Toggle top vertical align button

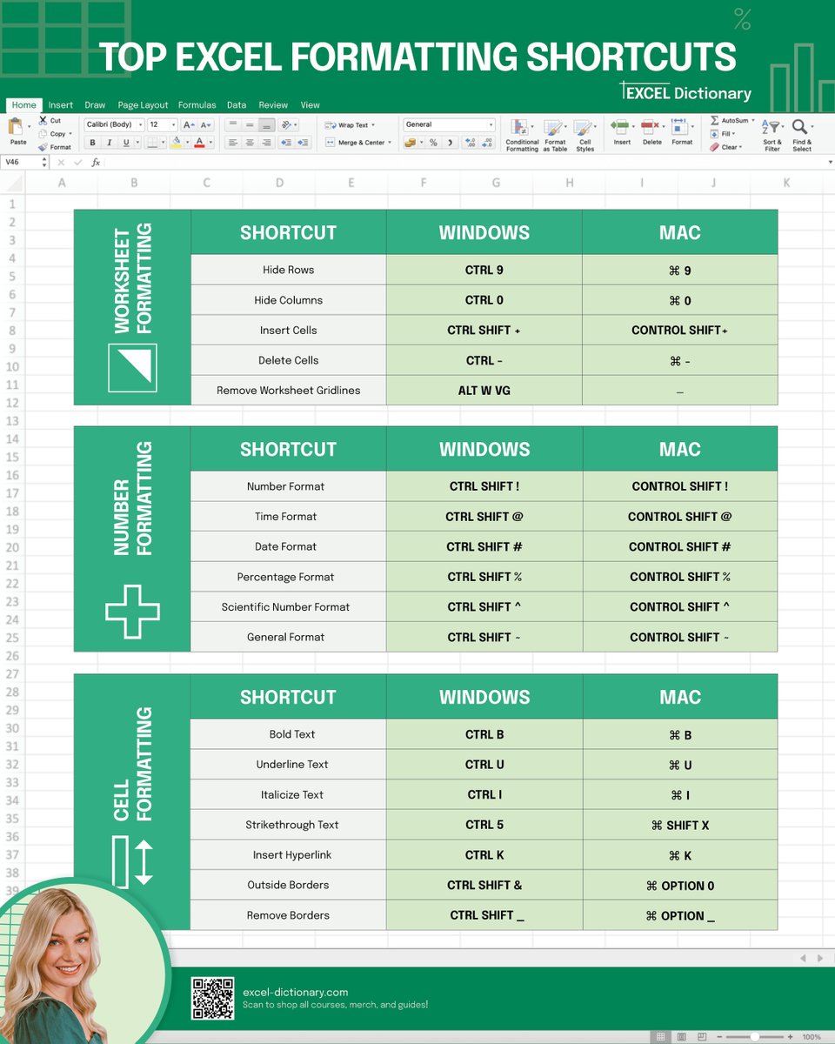click(x=233, y=125)
